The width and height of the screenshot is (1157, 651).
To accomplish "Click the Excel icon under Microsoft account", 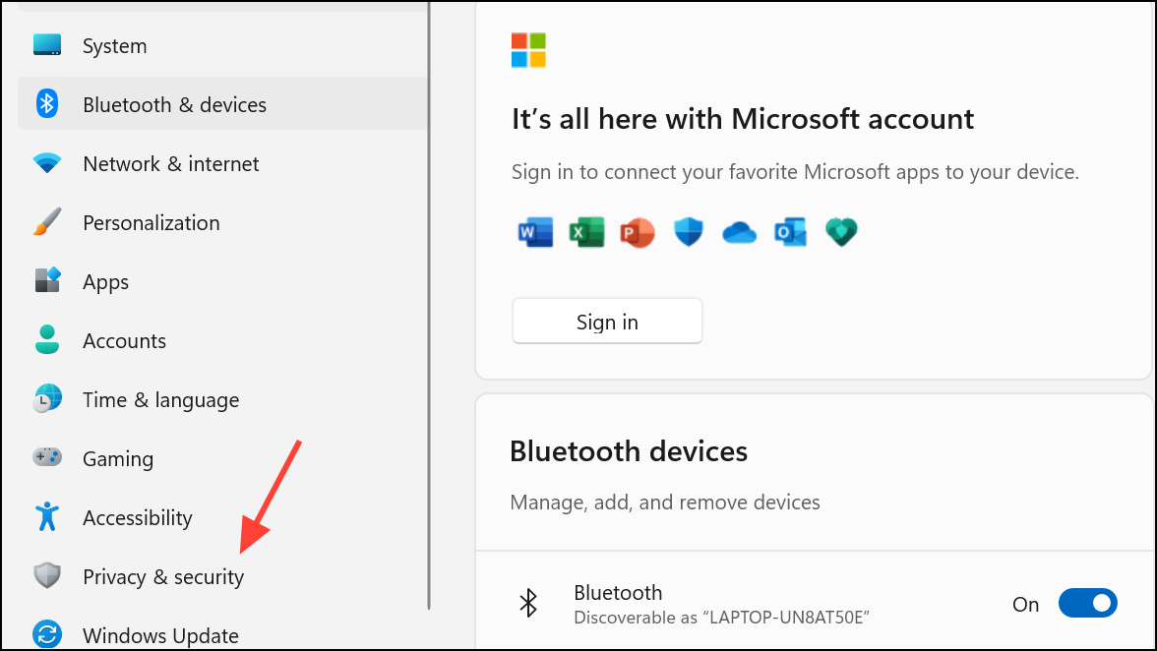I will click(x=586, y=232).
